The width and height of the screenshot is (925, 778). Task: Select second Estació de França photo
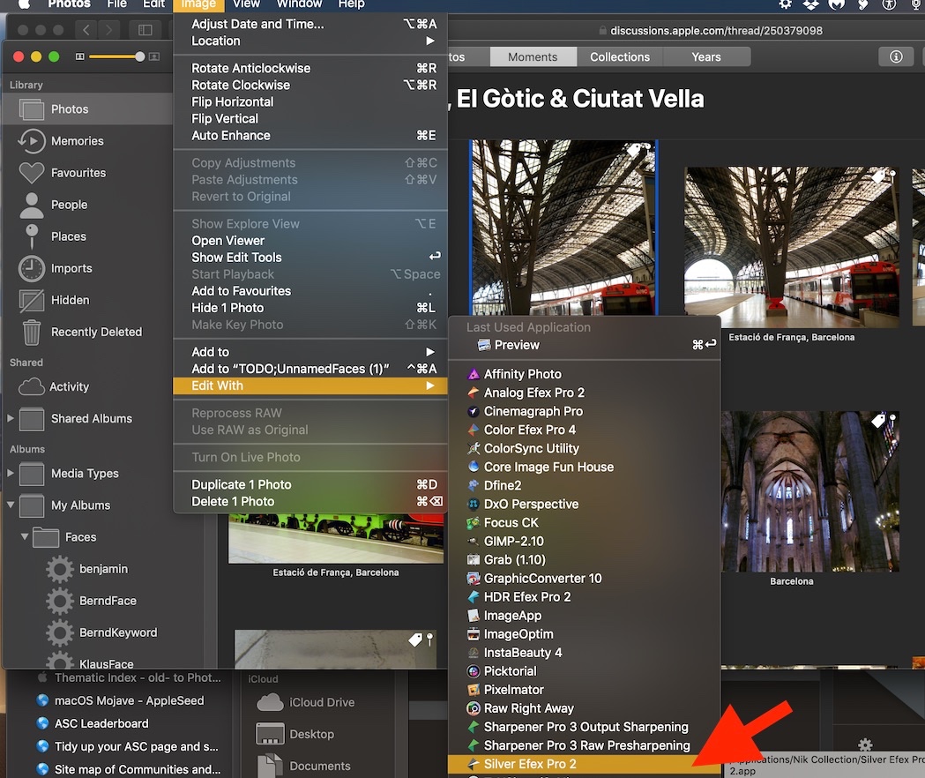pyautogui.click(x=791, y=247)
